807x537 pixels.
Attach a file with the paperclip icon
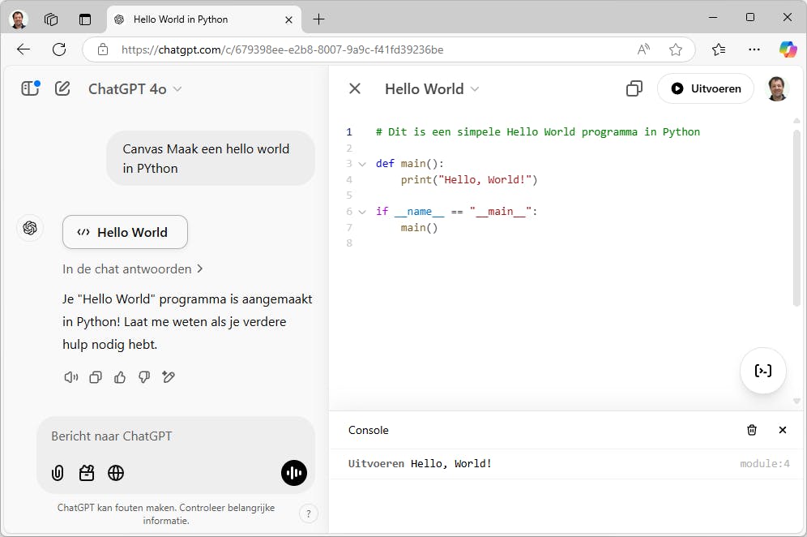58,473
